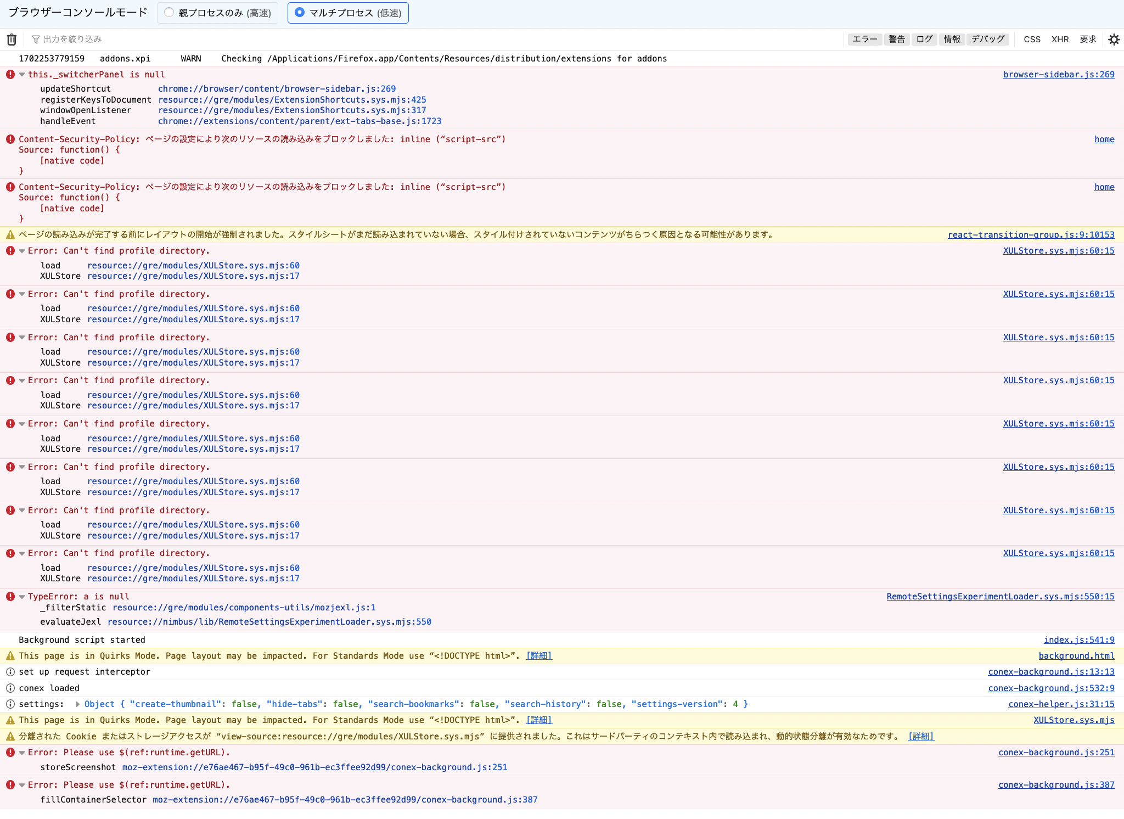Viewport: 1124px width, 819px height.
Task: Toggle the 警告 filter button
Action: [x=897, y=39]
